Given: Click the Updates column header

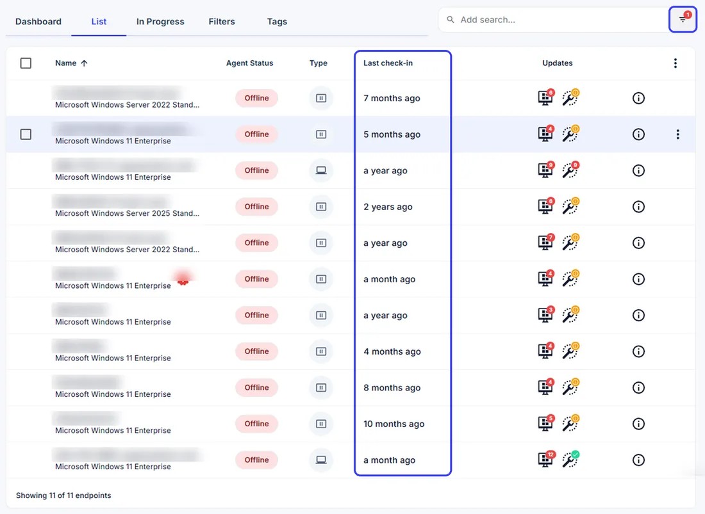Looking at the screenshot, I should 557,63.
